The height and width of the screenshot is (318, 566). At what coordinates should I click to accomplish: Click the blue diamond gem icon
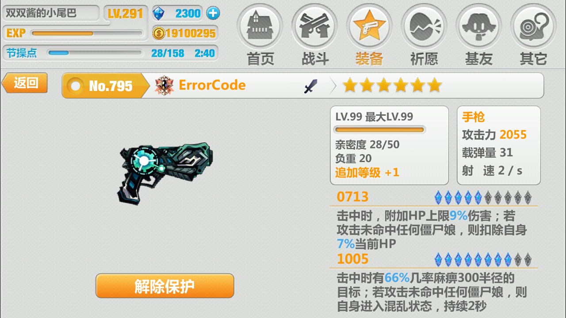point(158,13)
